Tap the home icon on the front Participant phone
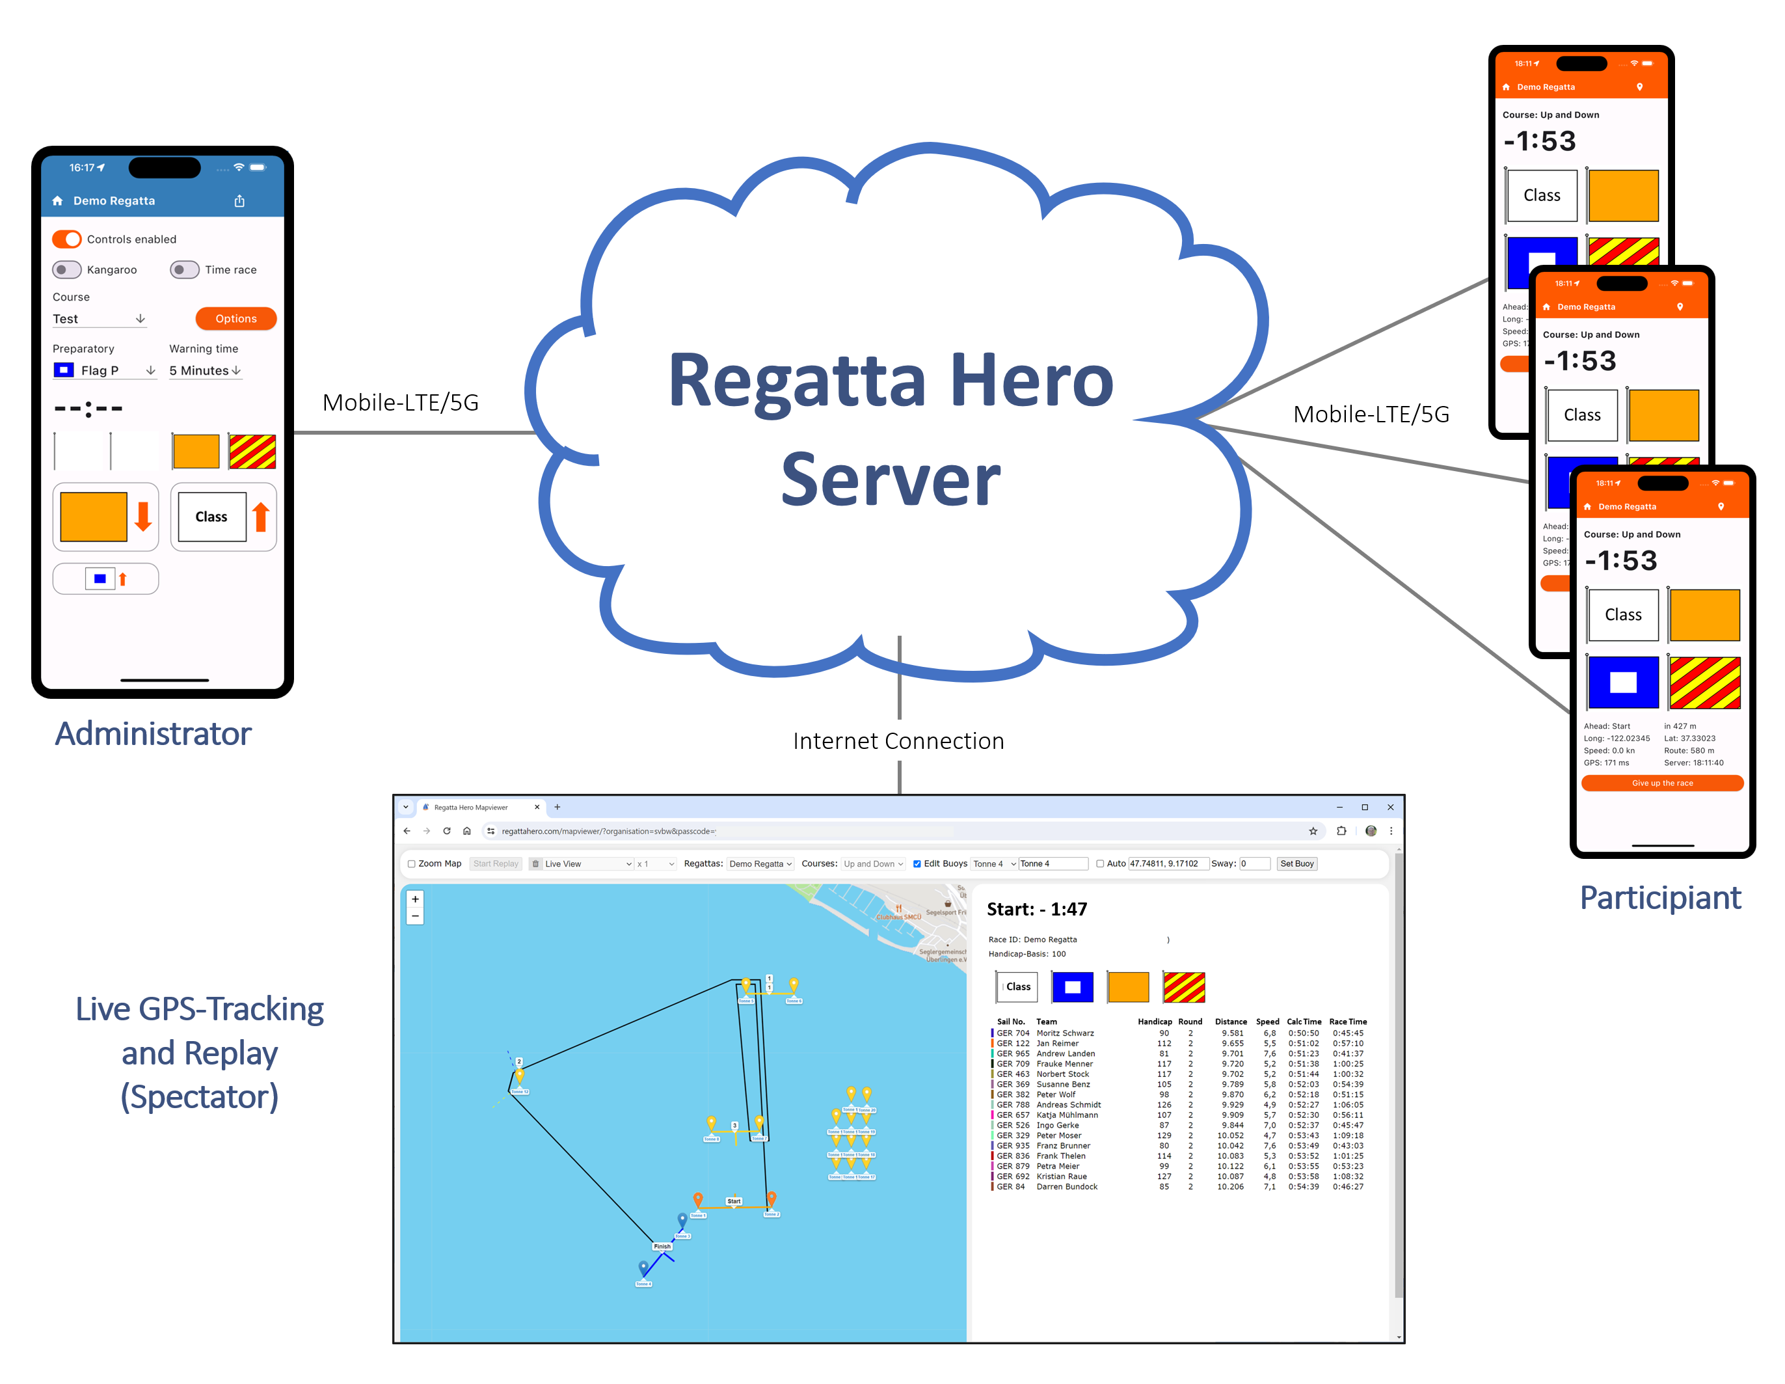The height and width of the screenshot is (1384, 1785). pyautogui.click(x=1587, y=507)
